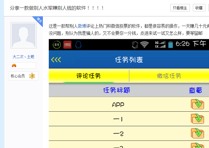Select the 一2 task row

(x=129, y=134)
